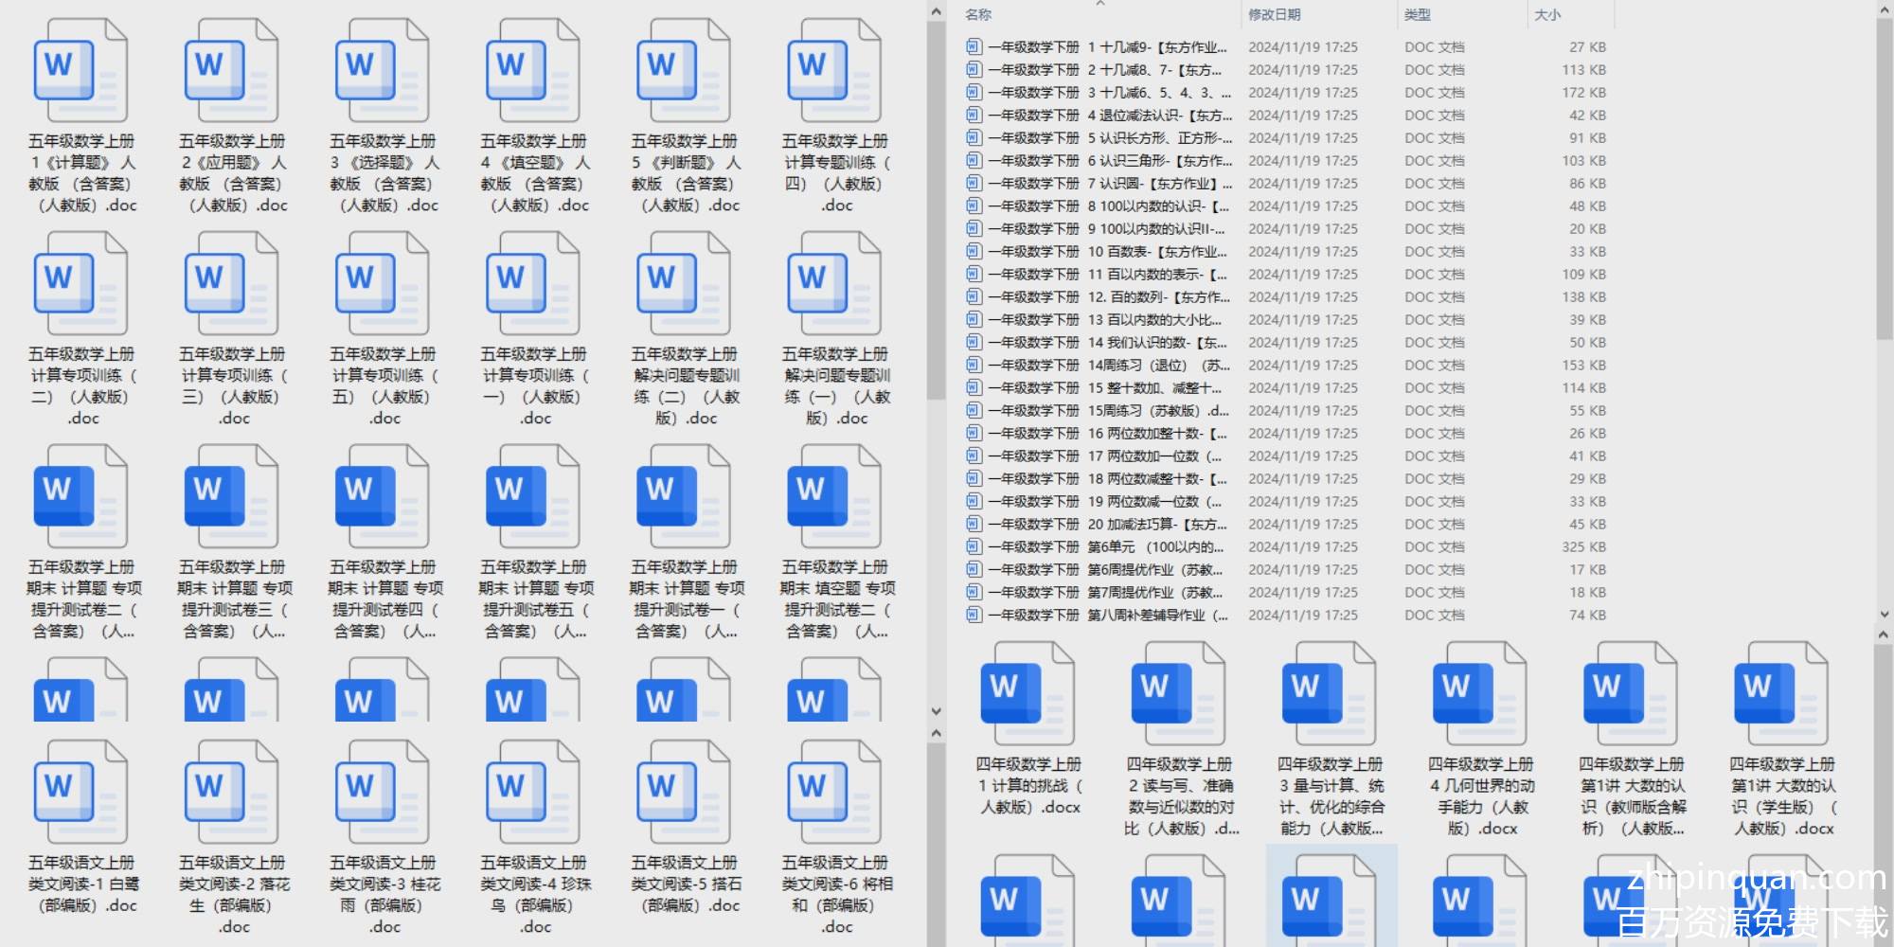Select list row 一年级数学下册 10 百数表
Viewport: 1894px width, 947px height.
point(1286,251)
